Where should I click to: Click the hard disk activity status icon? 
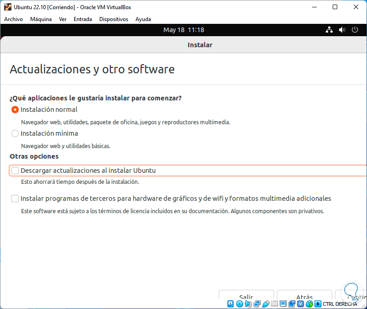pos(231,304)
